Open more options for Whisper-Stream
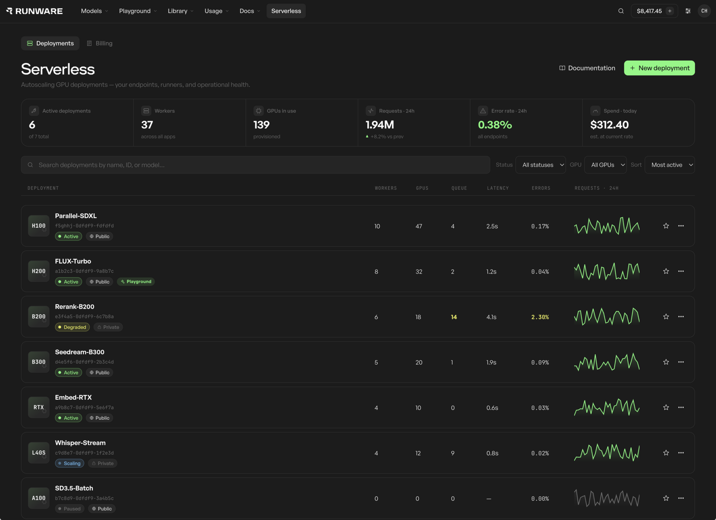This screenshot has width=716, height=520. coord(681,453)
